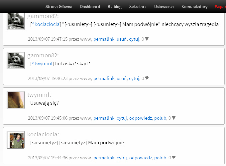
Task: Open Strona Główna in the top navigation
Action: pos(59,7)
